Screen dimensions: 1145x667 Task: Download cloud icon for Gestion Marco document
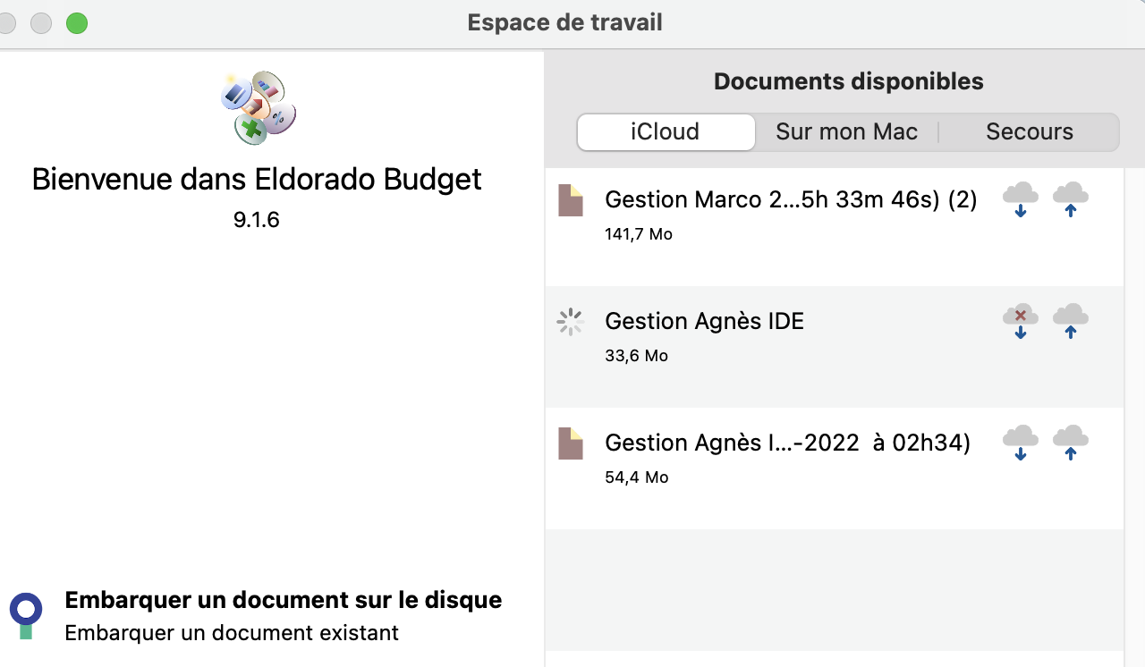point(1021,199)
